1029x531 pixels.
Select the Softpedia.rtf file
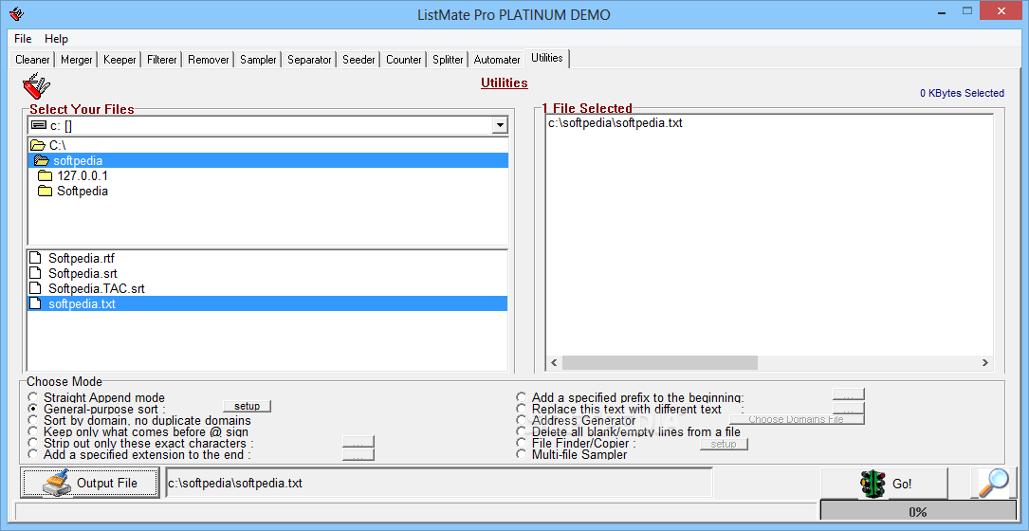[x=267, y=258]
